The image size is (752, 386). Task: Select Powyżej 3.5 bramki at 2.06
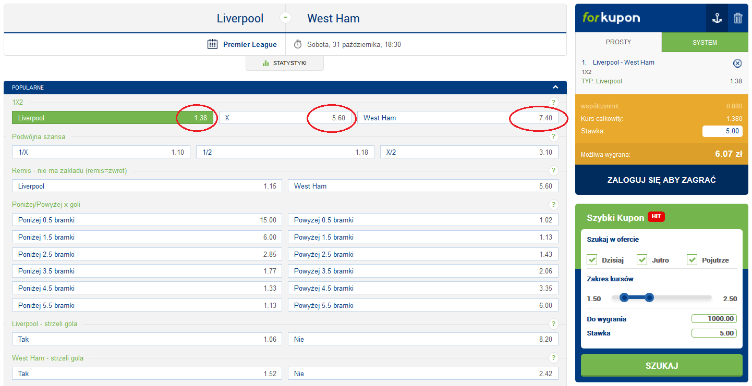coord(423,271)
